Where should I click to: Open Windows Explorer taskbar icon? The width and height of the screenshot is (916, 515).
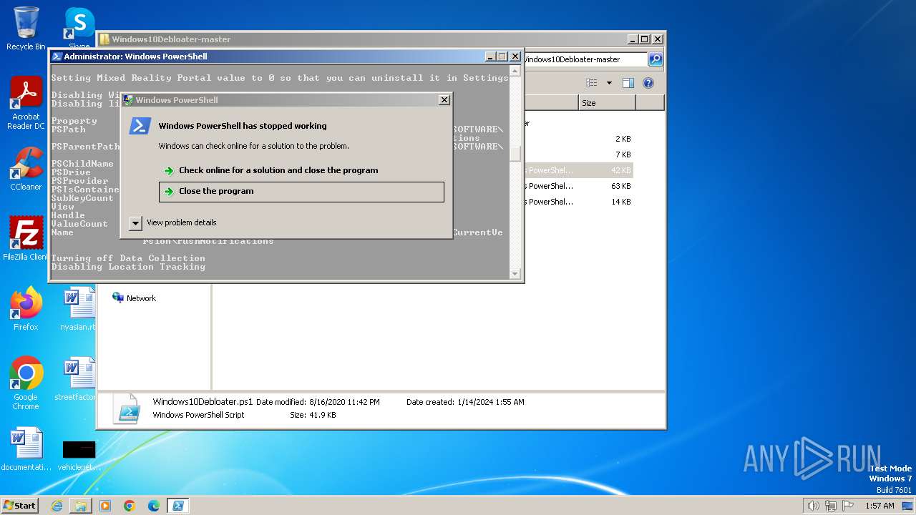(x=81, y=506)
